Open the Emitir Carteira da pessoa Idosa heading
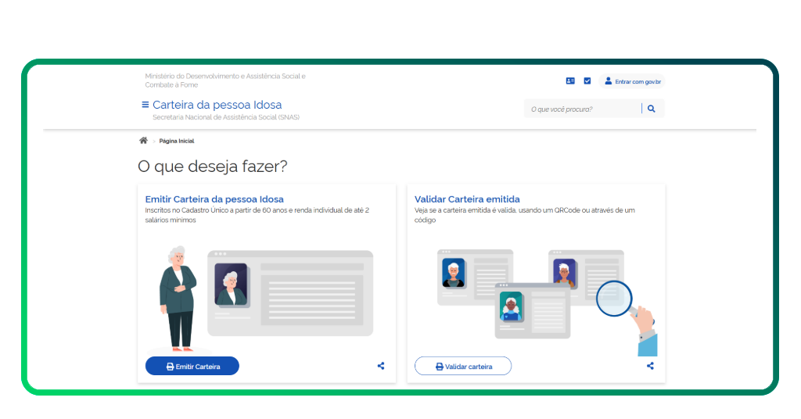The height and width of the screenshot is (419, 801). pos(214,199)
